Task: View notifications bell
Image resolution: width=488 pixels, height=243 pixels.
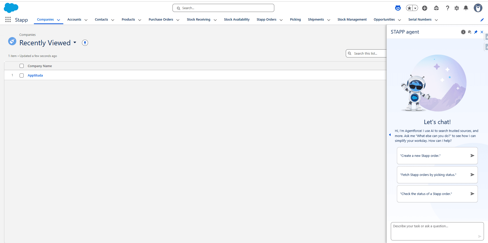Action: pyautogui.click(x=466, y=8)
